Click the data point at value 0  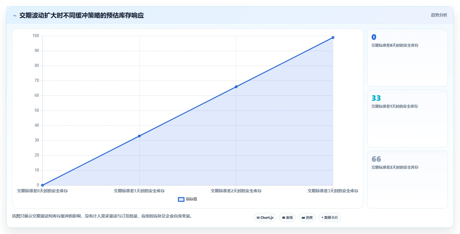43,185
